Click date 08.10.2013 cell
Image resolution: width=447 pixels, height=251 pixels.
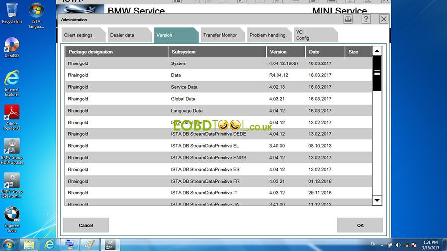(320, 146)
